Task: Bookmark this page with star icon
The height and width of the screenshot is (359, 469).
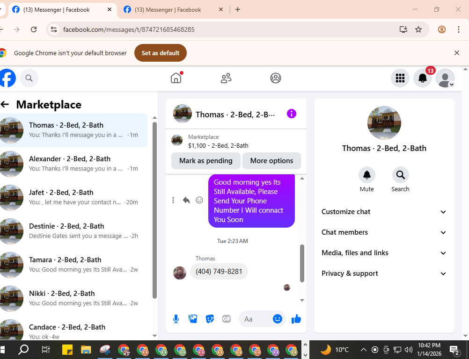Action: [x=418, y=29]
